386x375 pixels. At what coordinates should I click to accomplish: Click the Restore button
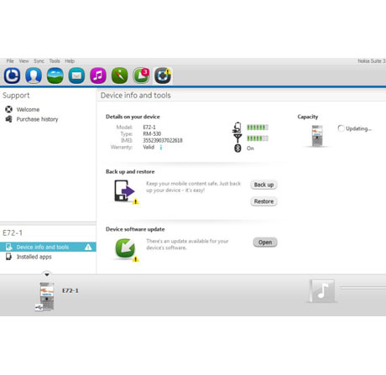click(x=263, y=201)
